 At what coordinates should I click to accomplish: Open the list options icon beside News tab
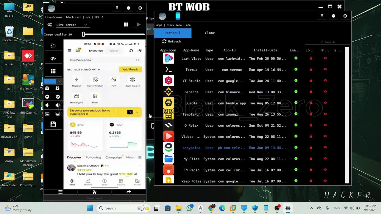pos(140,158)
